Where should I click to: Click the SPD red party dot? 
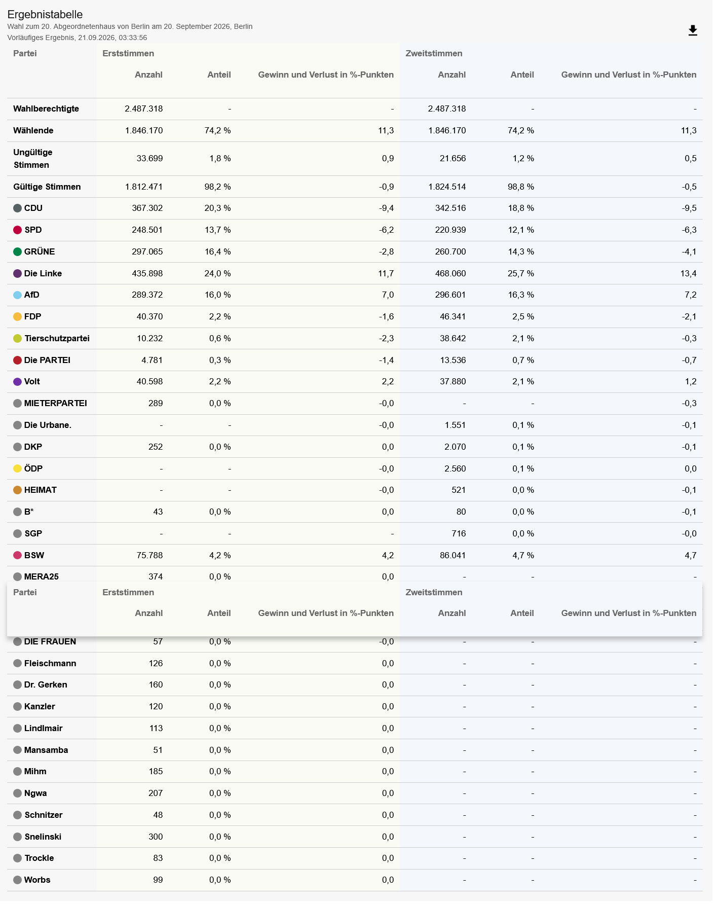(17, 230)
